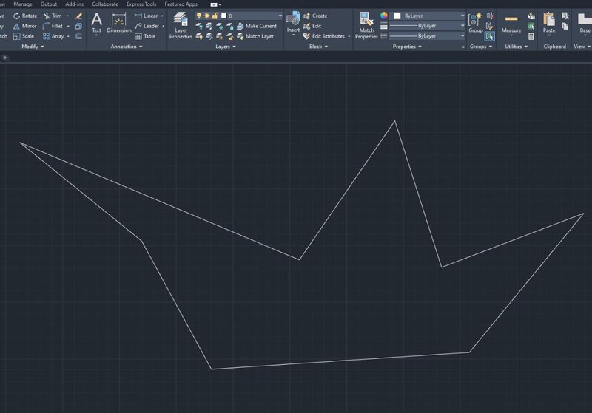The height and width of the screenshot is (413, 592).
Task: Click Edit block
Action: [x=312, y=26]
